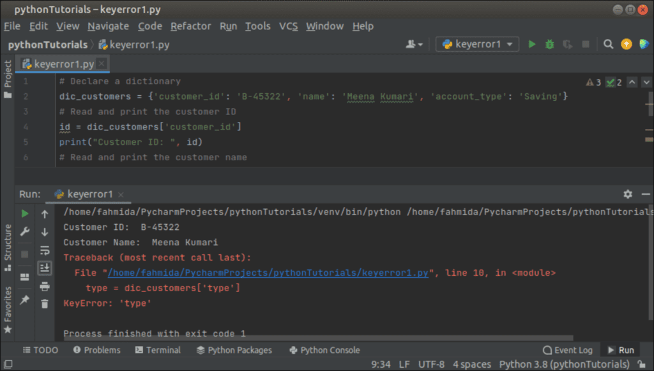The height and width of the screenshot is (371, 654).
Task: Run the keyerror1 configuration
Action: 532,45
